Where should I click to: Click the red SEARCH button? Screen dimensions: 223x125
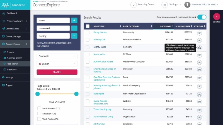pyautogui.click(x=57, y=72)
